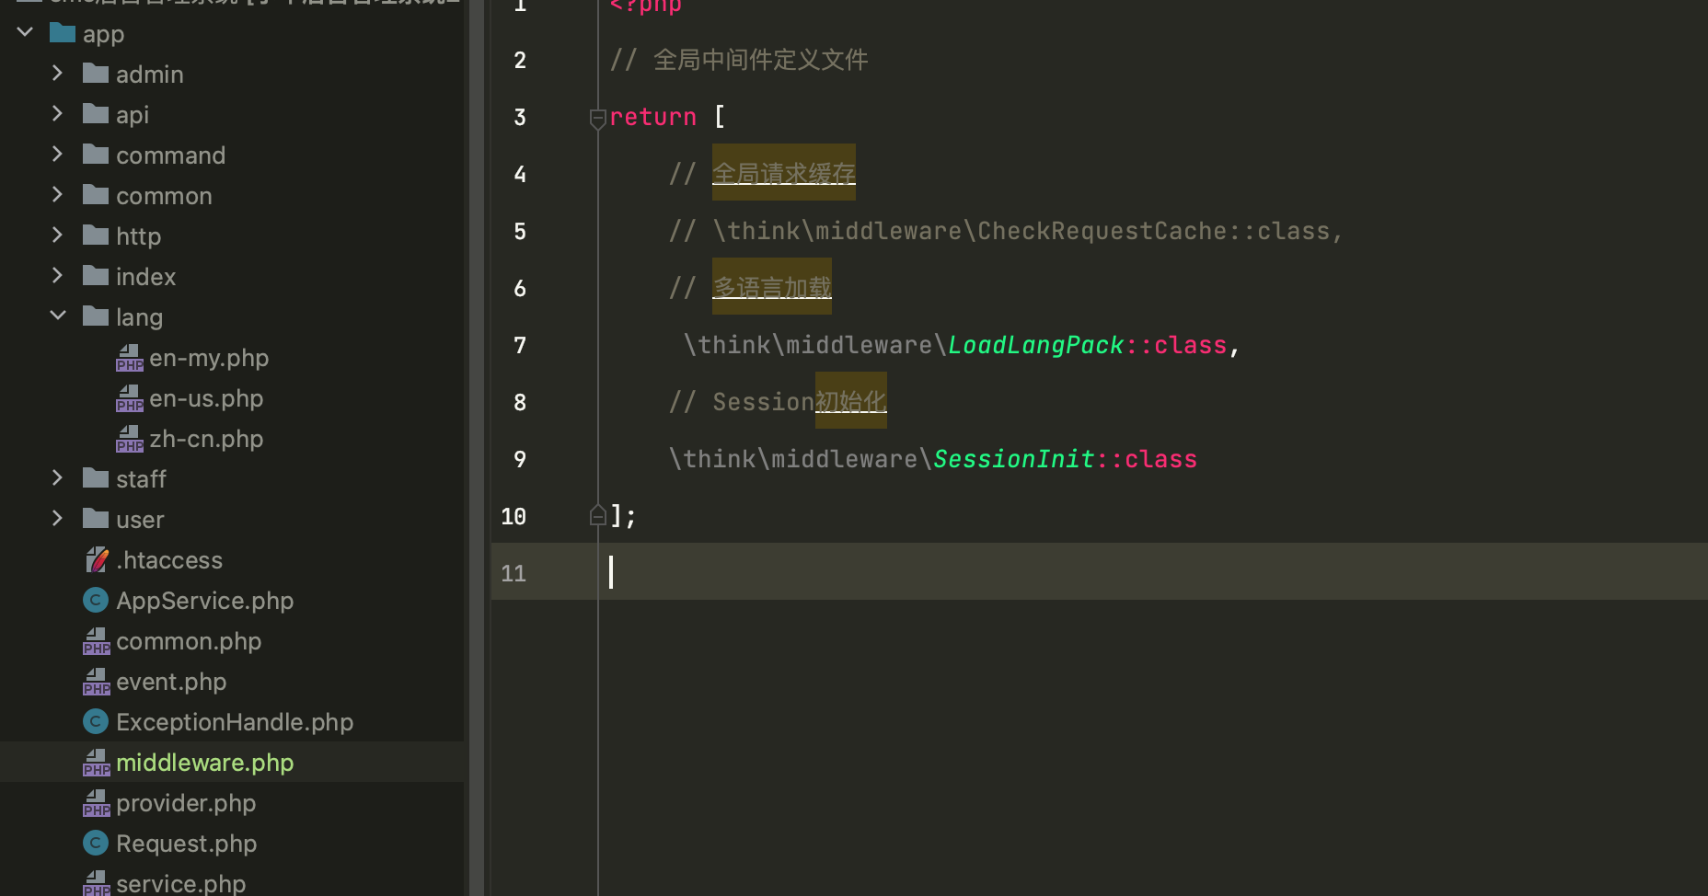Click the en-my.php file icon

pos(130,358)
